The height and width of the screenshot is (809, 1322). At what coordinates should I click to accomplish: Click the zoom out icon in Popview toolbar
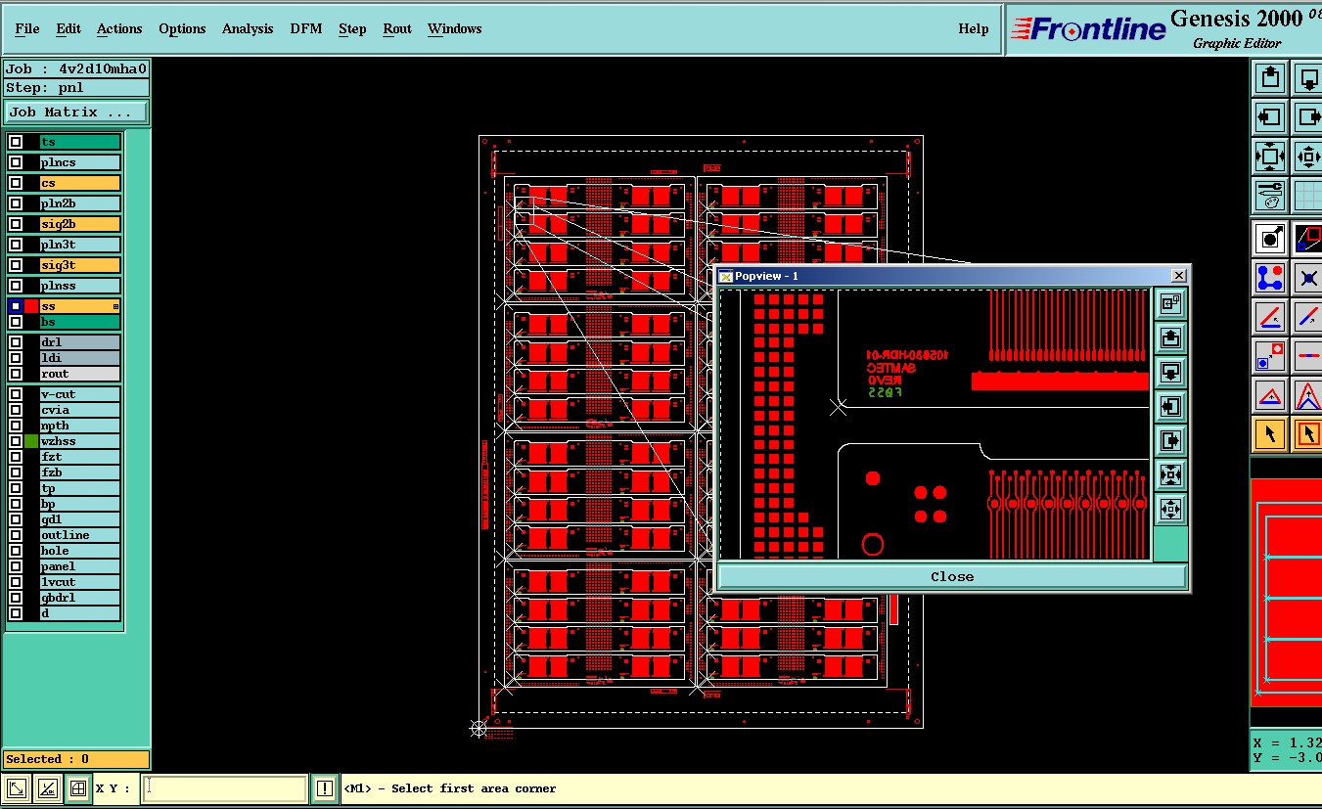click(x=1170, y=508)
